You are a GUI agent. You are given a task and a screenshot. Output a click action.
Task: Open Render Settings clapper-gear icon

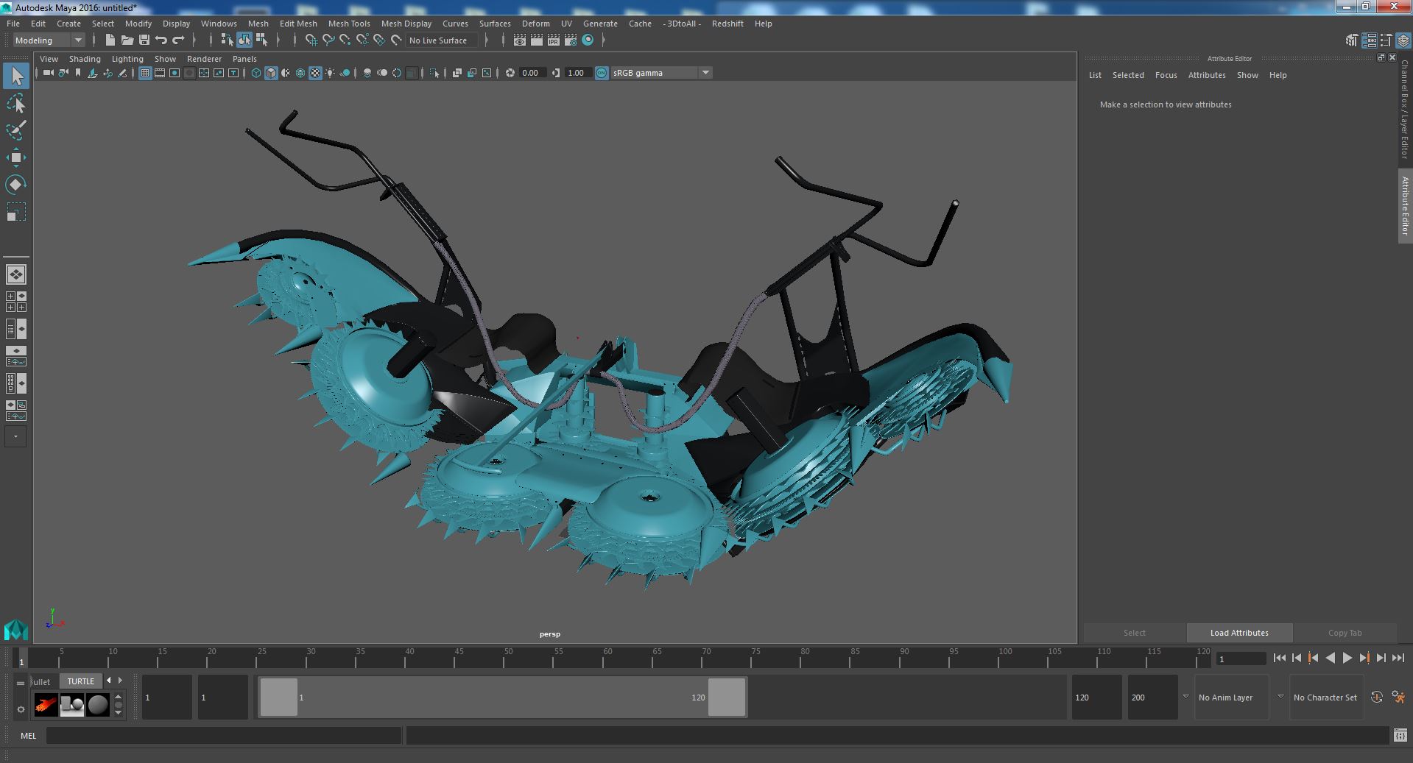[x=571, y=40]
